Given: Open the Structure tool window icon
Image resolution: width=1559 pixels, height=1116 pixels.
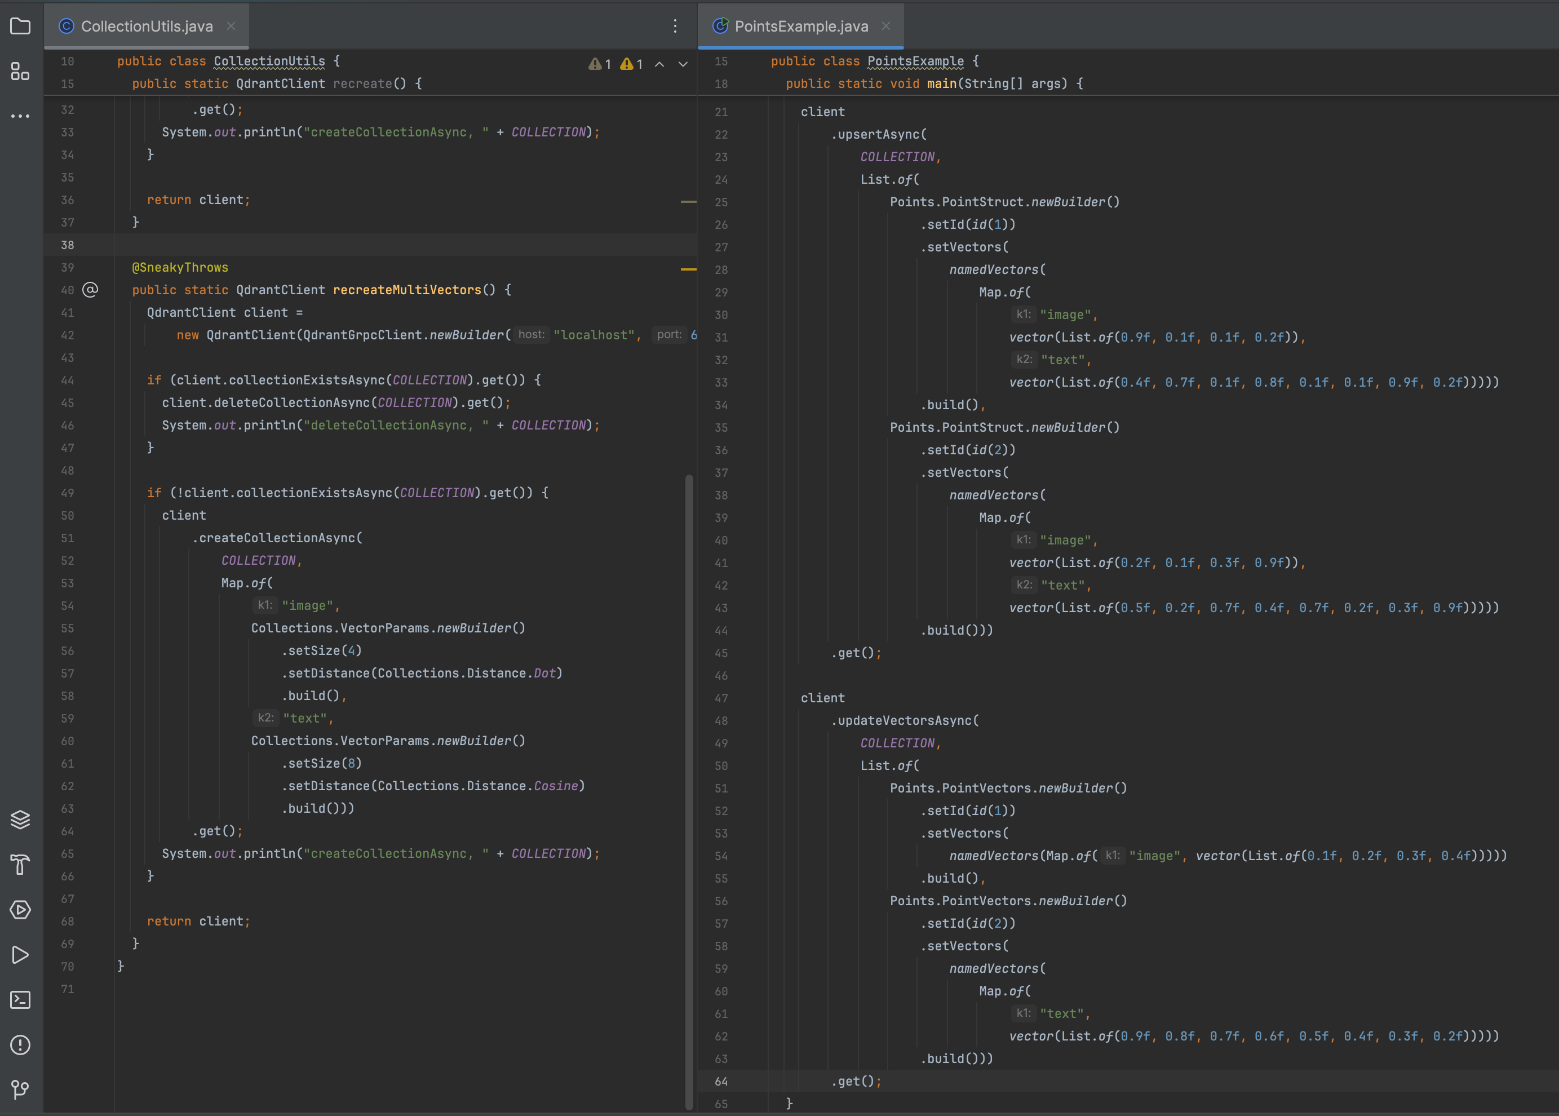Looking at the screenshot, I should click(21, 72).
